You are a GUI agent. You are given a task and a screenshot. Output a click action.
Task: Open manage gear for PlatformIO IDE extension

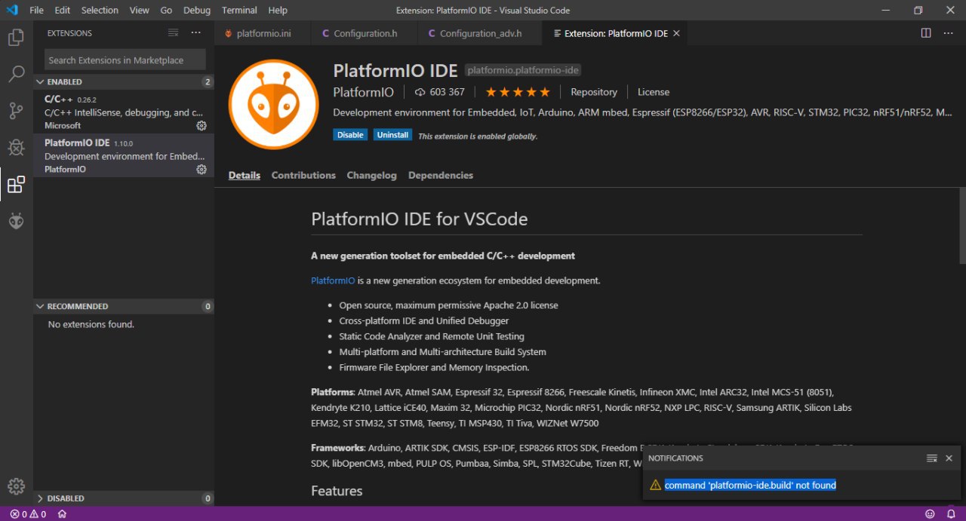click(x=202, y=170)
